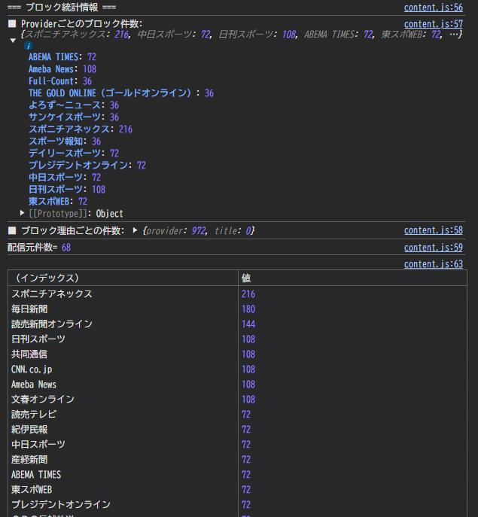Select the 中日スポーツ: 72 property in the tree
The width and height of the screenshot is (478, 517).
[65, 178]
